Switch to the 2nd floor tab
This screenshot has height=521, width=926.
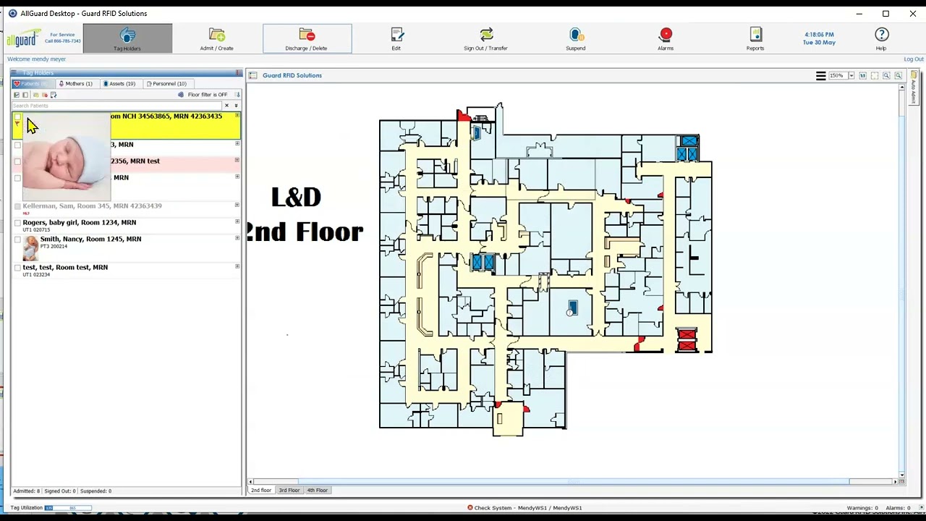(x=261, y=491)
